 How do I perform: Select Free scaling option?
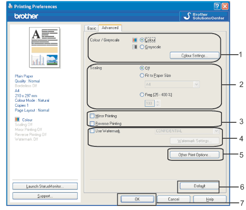pos(142,95)
